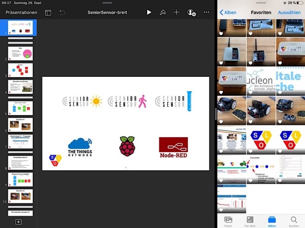Tap the Favoriten album title
Screen dimensions: 305x228
261,12
